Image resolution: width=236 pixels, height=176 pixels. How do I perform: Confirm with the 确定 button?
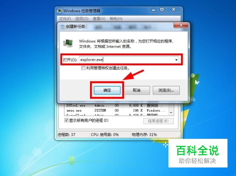[107, 90]
